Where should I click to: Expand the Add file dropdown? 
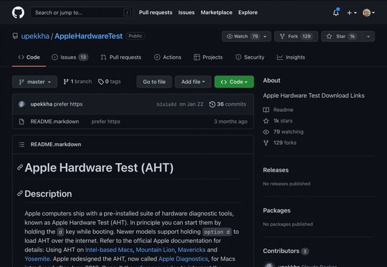click(x=193, y=82)
